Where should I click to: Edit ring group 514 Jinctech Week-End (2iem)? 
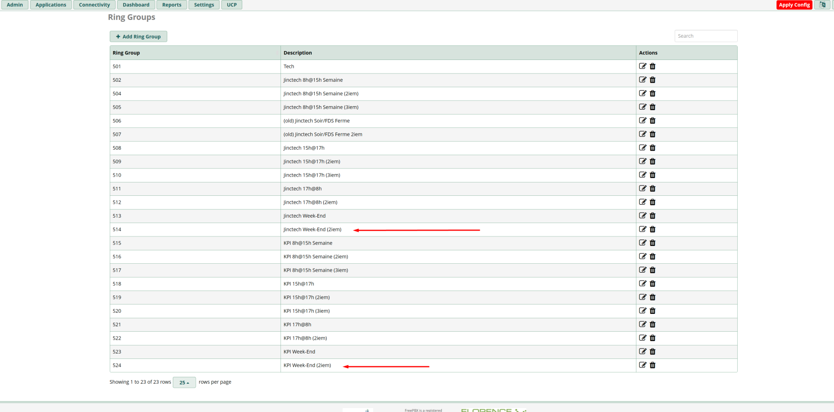pyautogui.click(x=643, y=229)
